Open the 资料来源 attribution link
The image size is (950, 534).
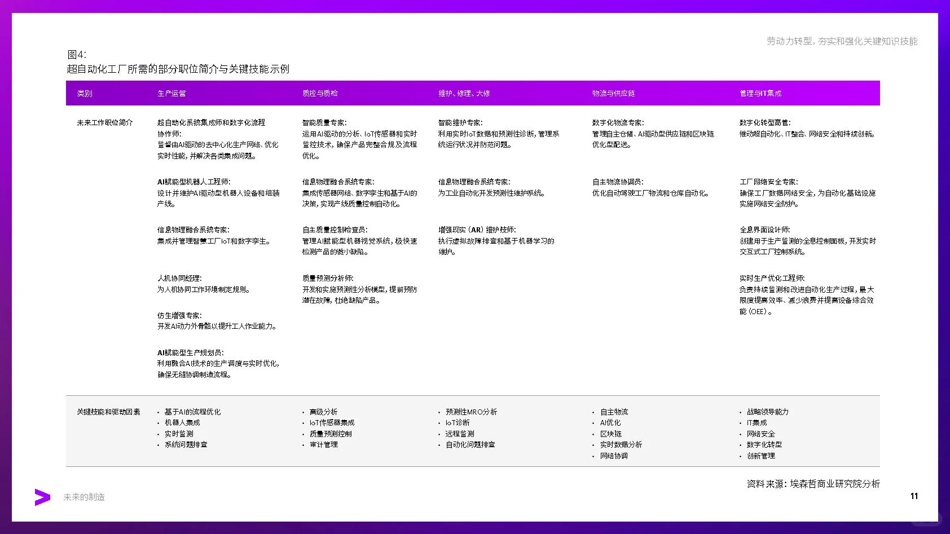click(x=814, y=483)
